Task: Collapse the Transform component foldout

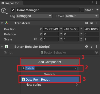Action: 2,23
